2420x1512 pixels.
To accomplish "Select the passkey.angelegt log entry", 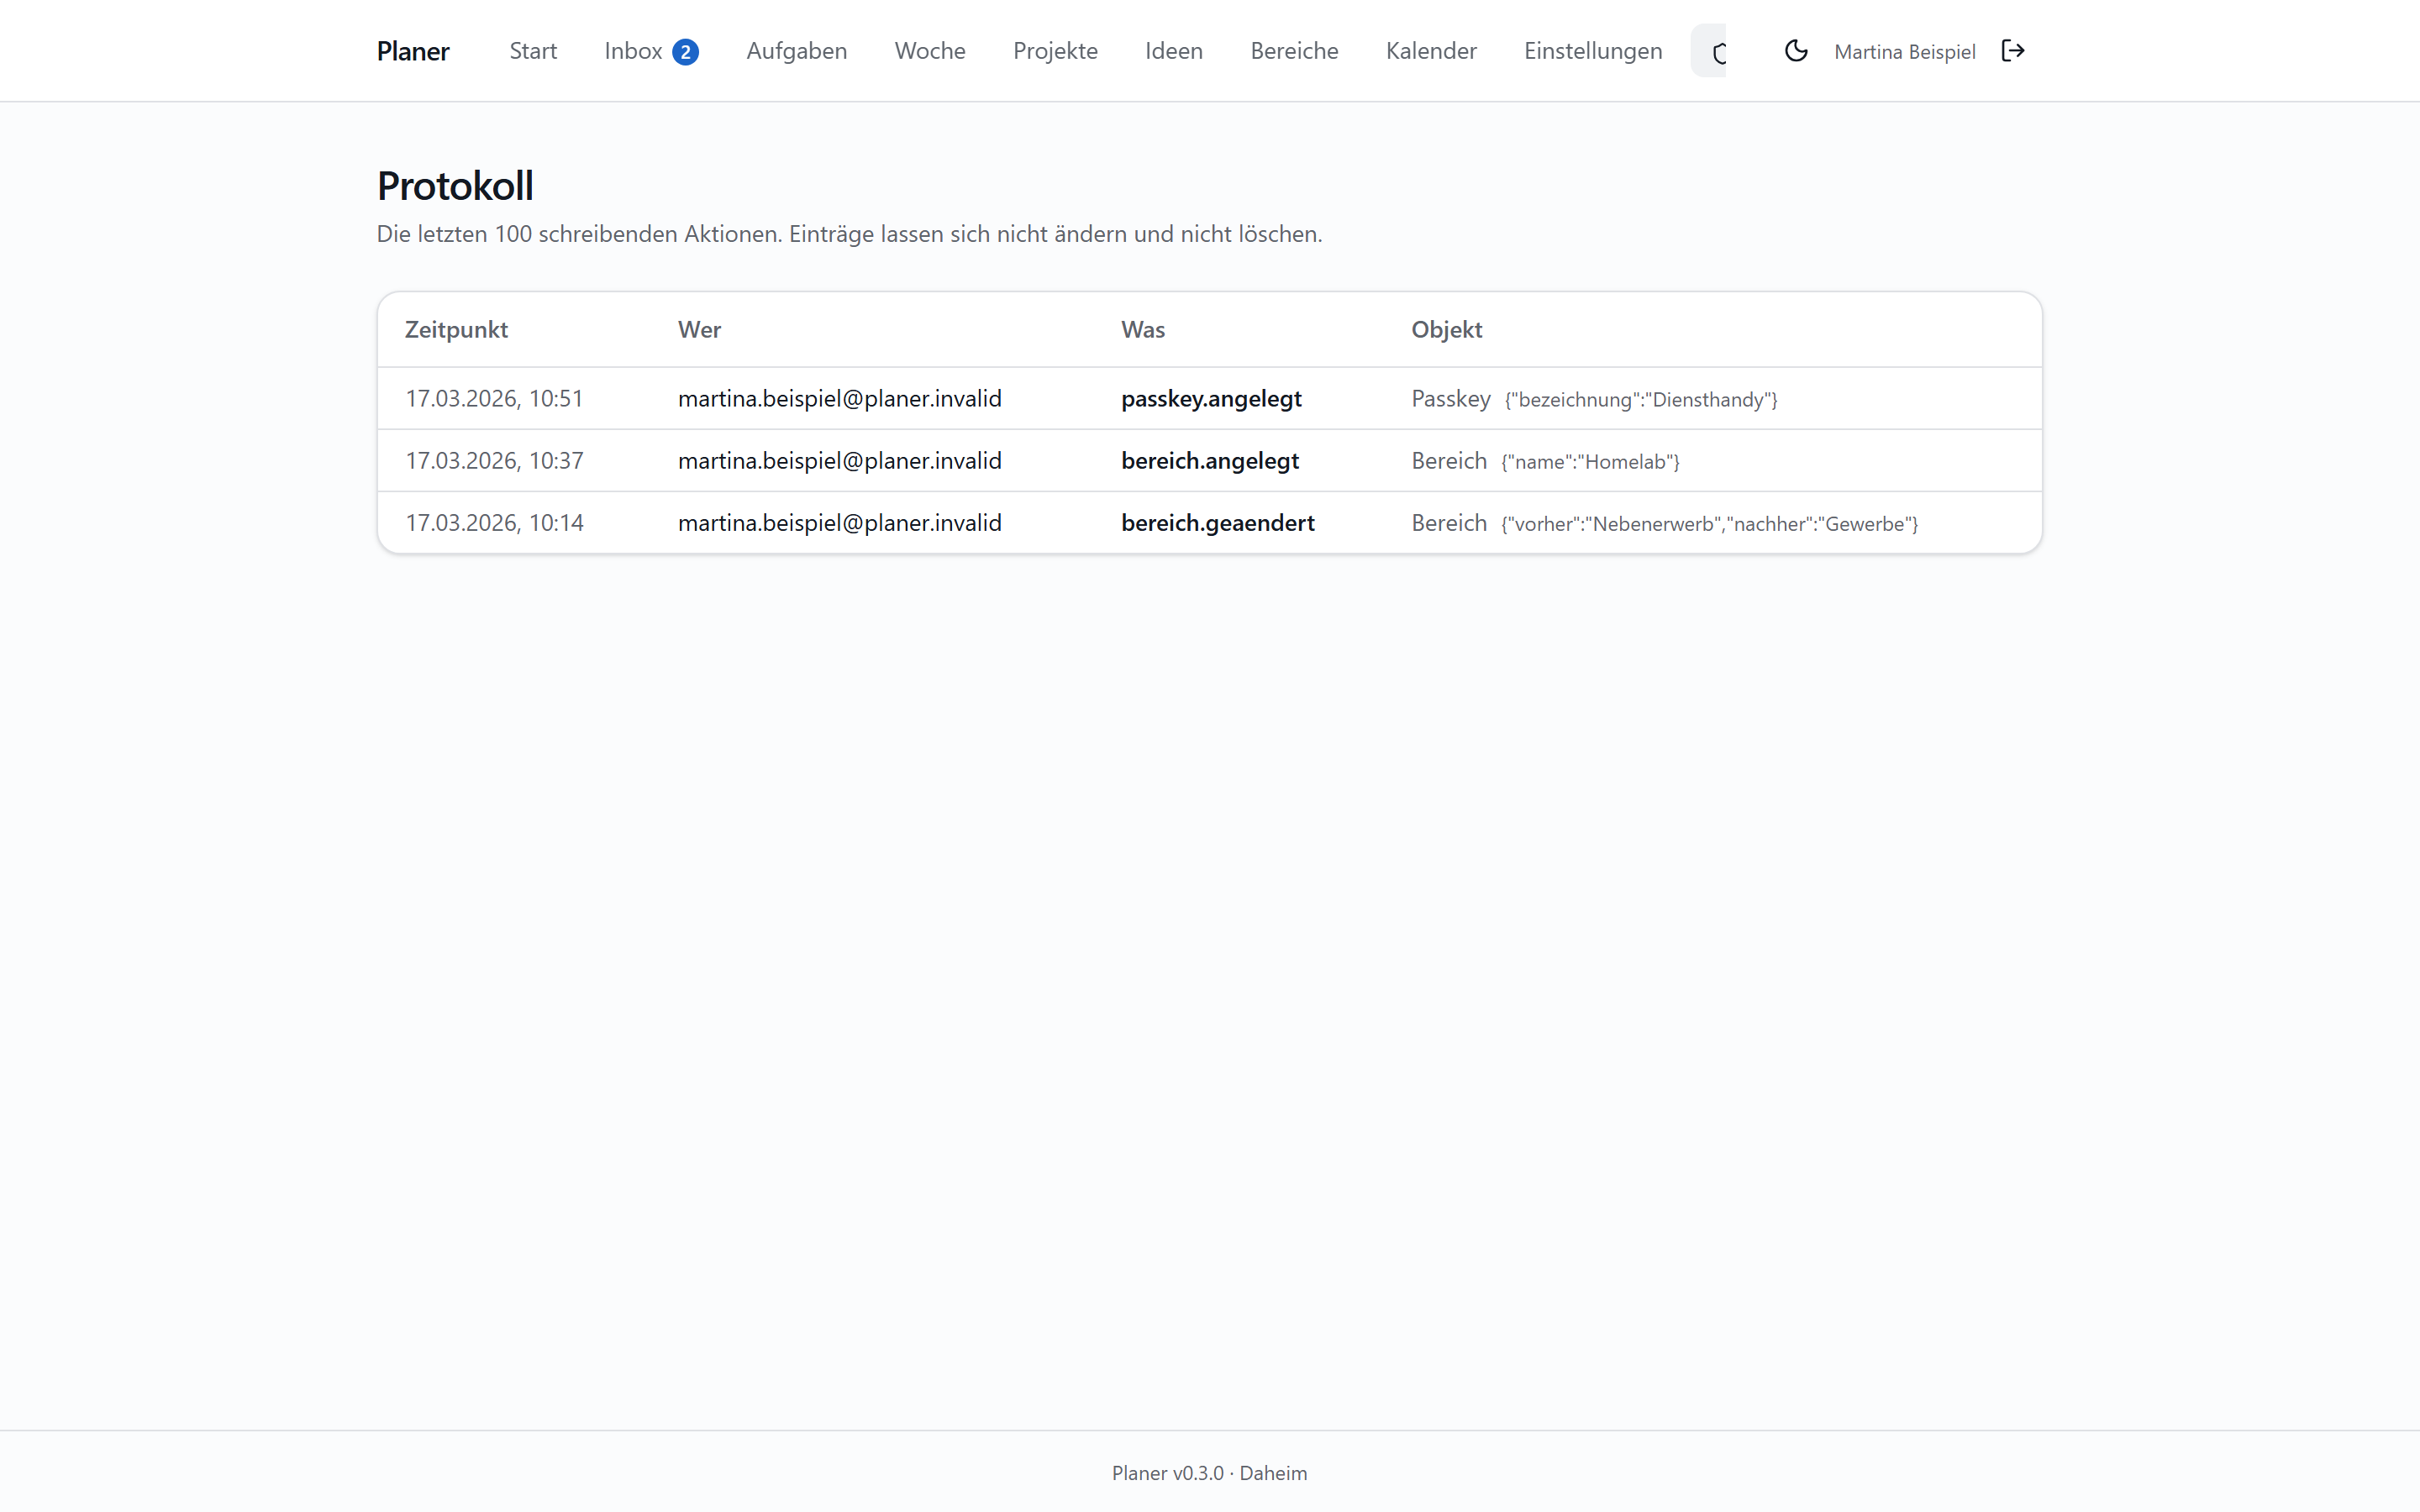I will (x=1210, y=398).
